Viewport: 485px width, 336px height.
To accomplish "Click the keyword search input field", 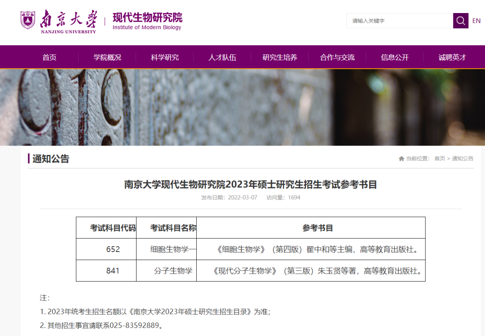I will click(400, 21).
